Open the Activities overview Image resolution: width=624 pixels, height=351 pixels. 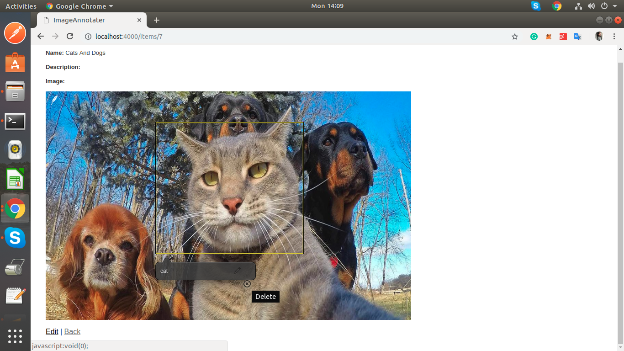21,6
